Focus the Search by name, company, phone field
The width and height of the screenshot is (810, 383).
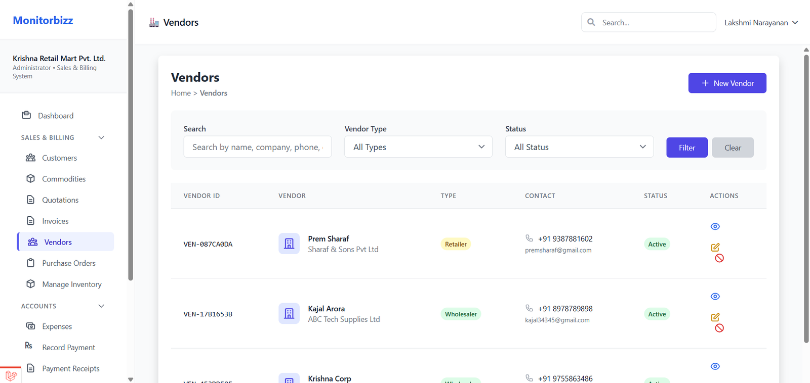pyautogui.click(x=257, y=147)
